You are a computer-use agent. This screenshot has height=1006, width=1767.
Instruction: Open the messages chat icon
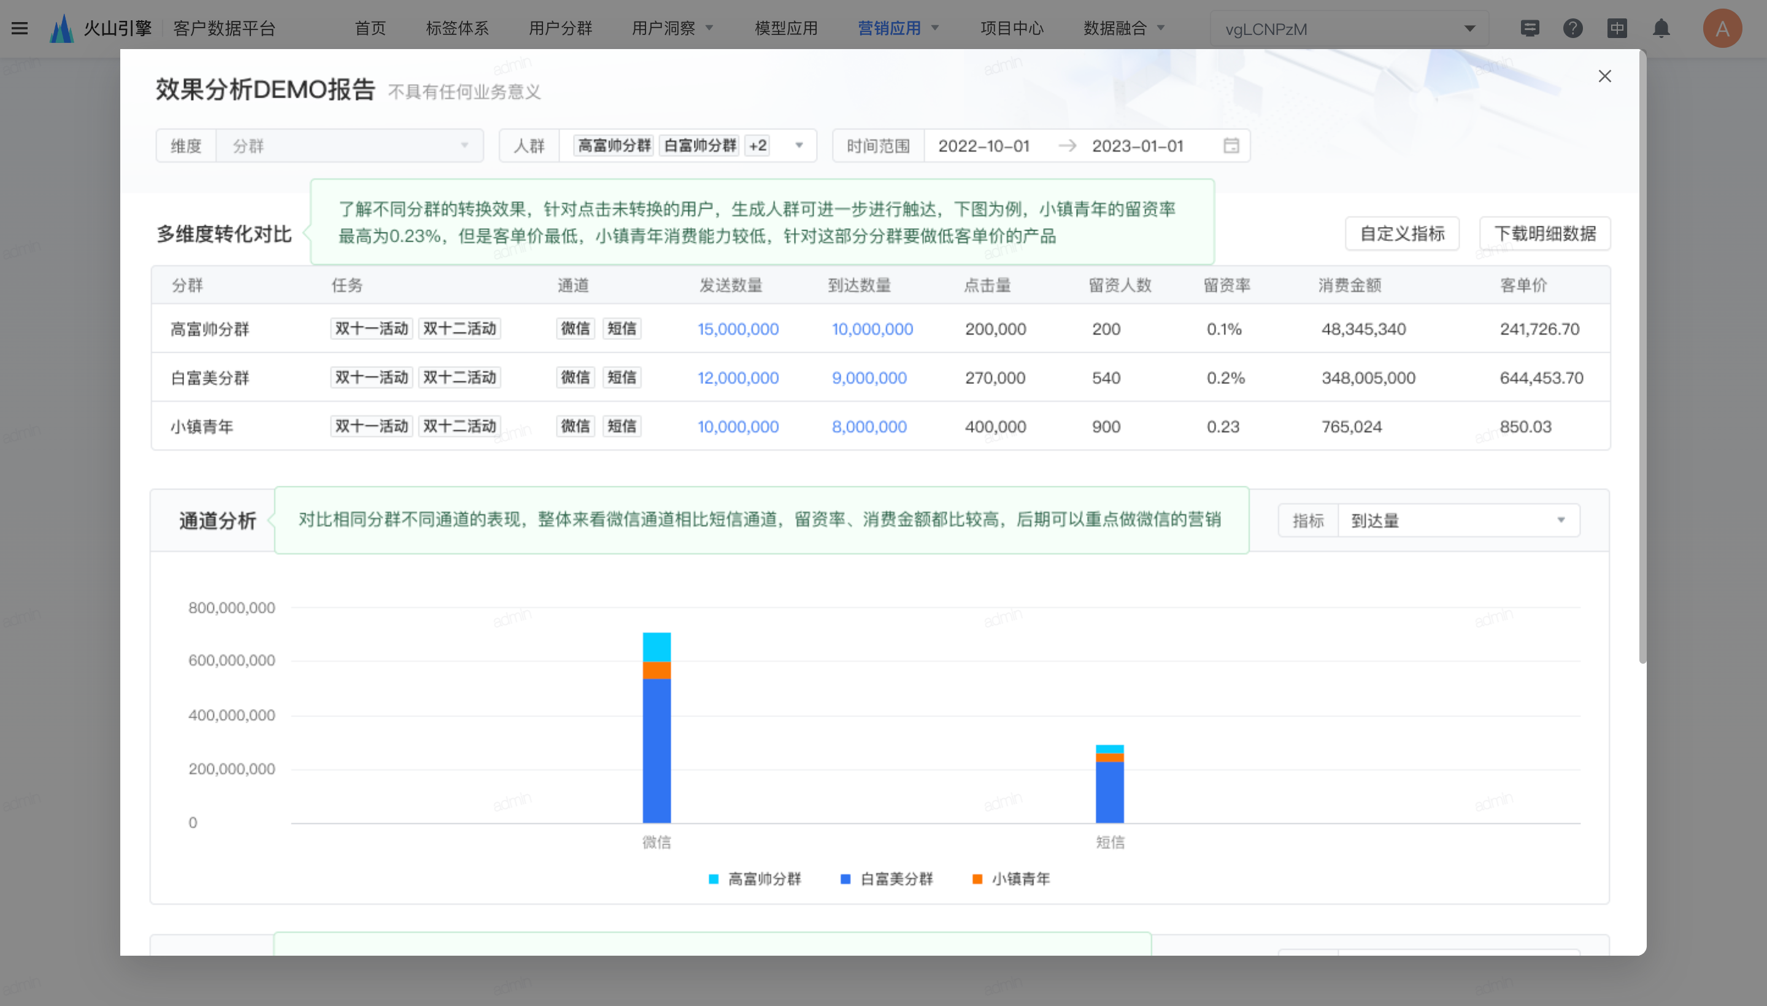click(x=1530, y=28)
